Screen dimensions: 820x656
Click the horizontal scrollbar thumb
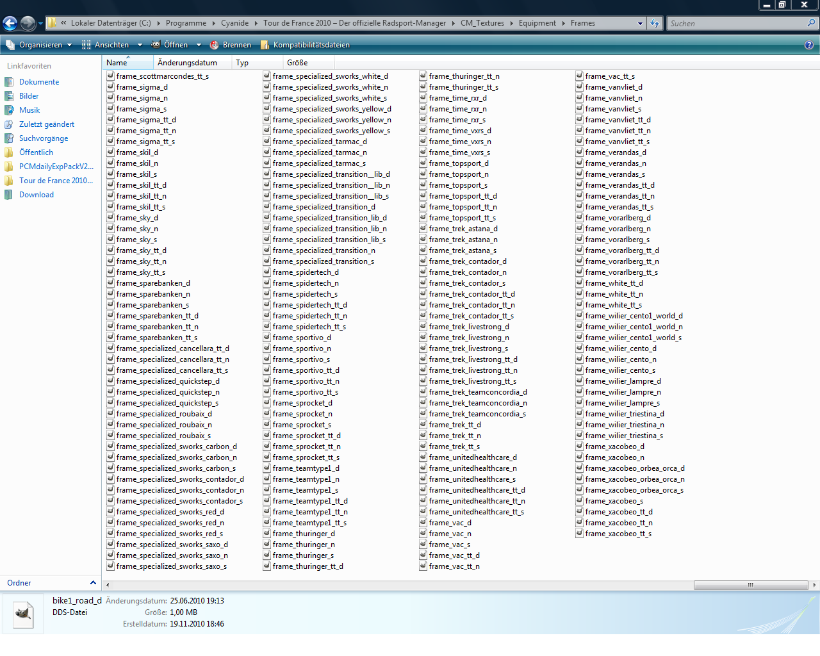(750, 585)
